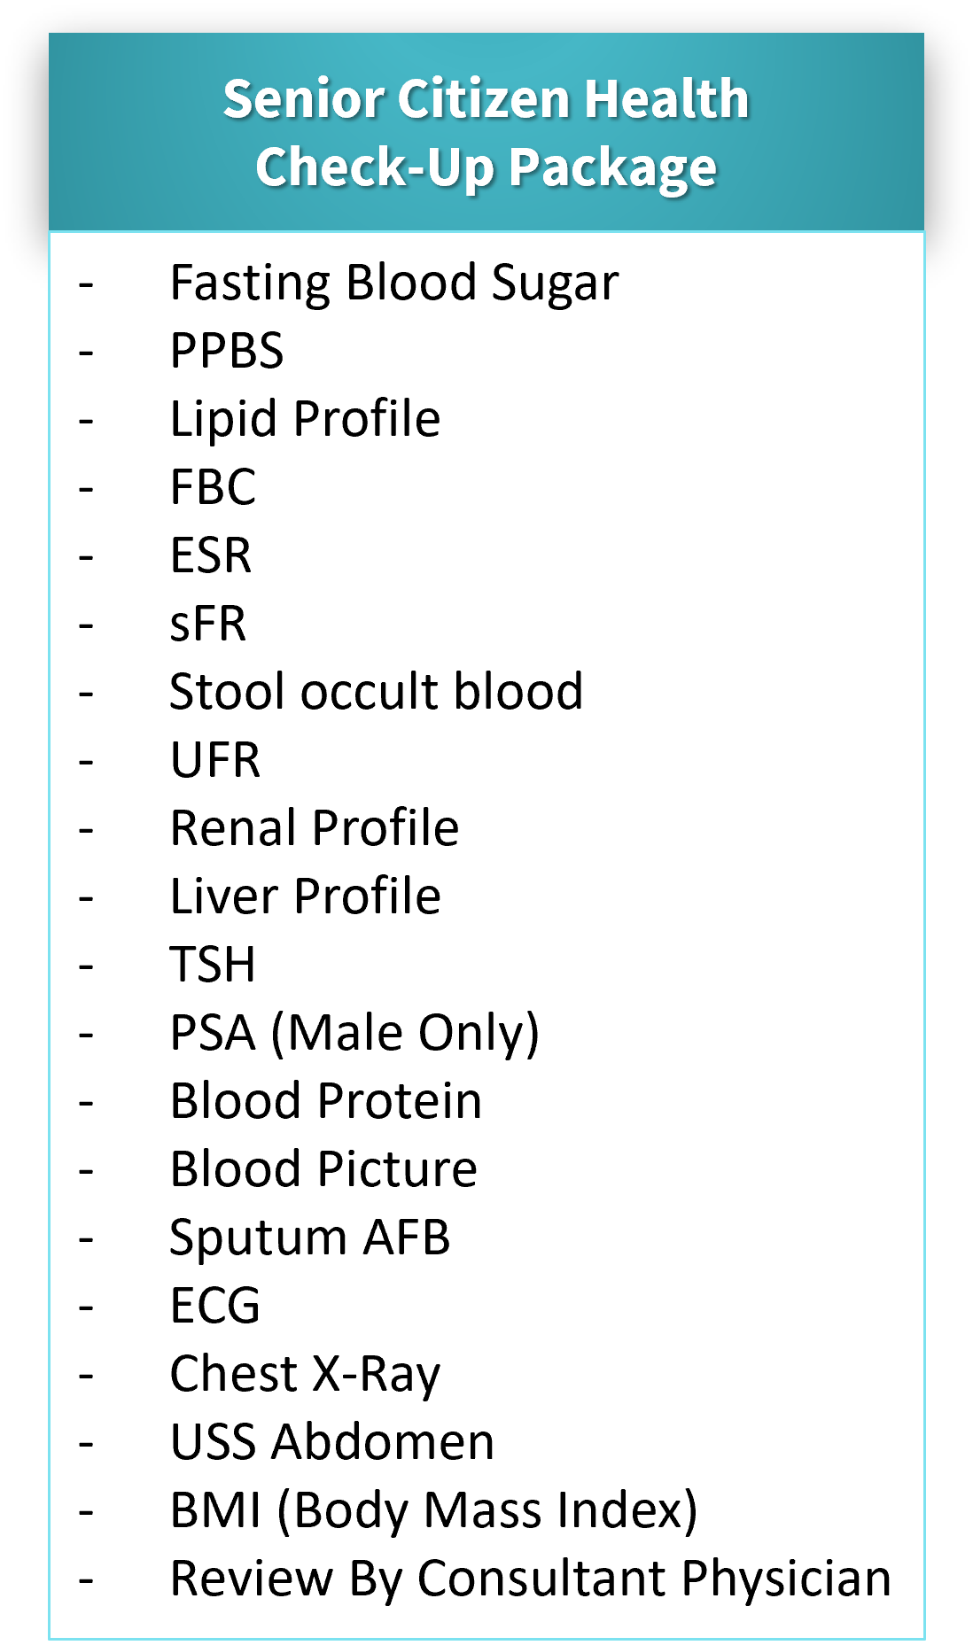Click PSA (Male Only) entry

(354, 1034)
